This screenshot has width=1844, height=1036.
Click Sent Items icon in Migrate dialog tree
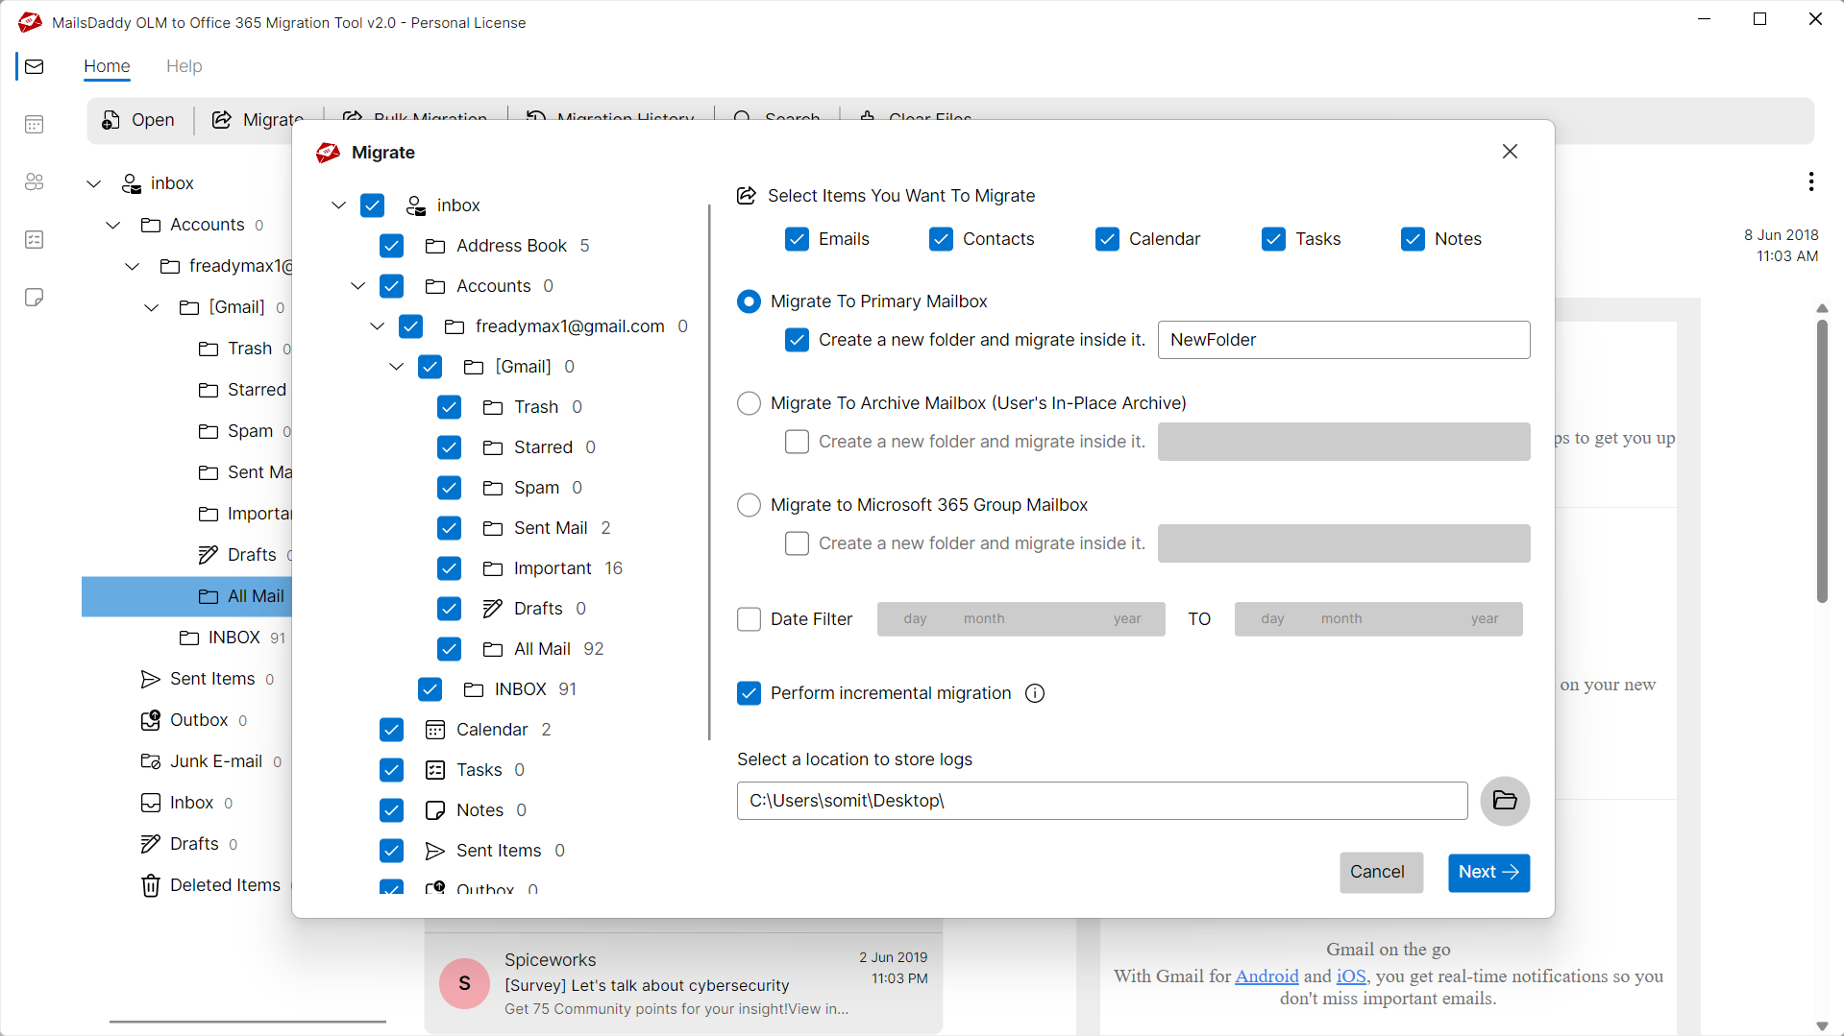435,851
